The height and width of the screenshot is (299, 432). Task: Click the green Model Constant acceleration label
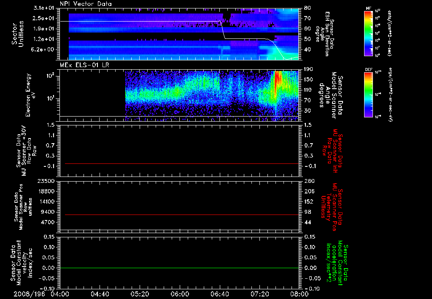[337, 263]
